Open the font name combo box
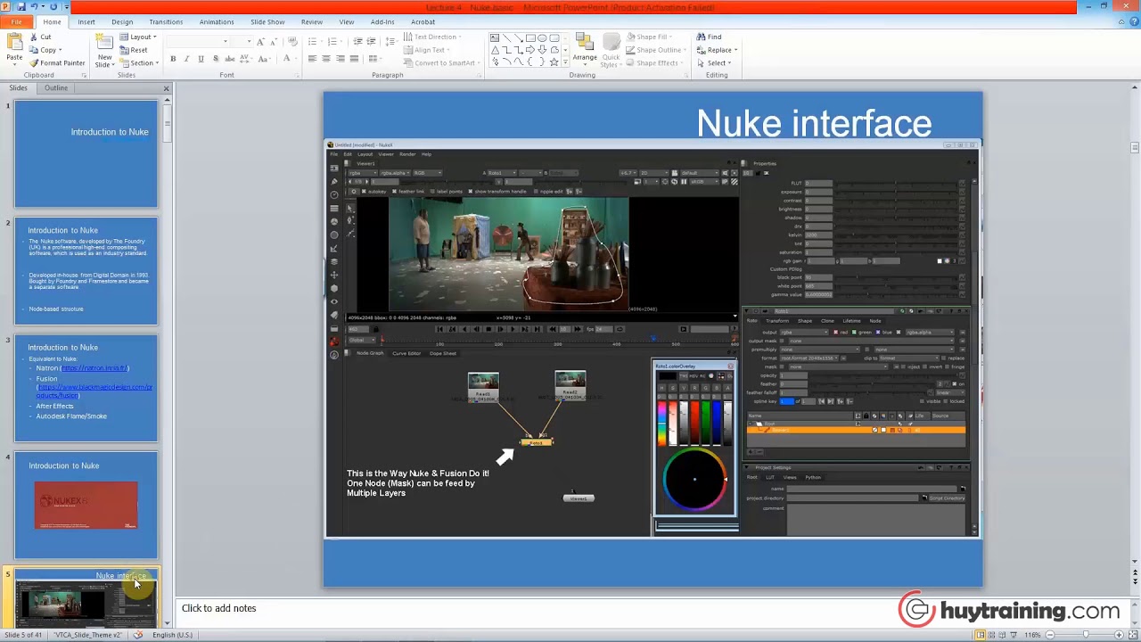The width and height of the screenshot is (1141, 642). 198,41
